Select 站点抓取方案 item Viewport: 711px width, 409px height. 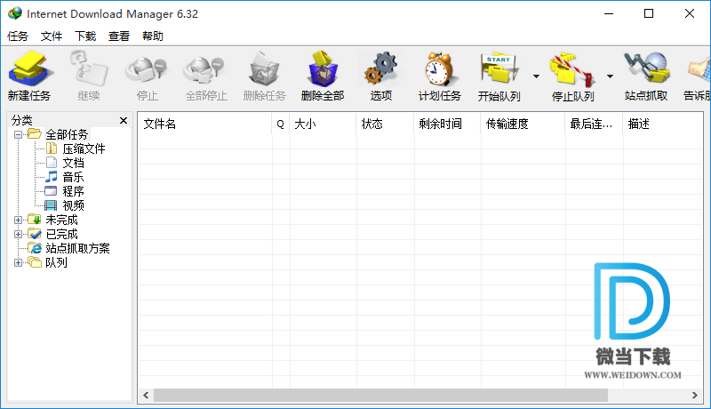tap(77, 248)
